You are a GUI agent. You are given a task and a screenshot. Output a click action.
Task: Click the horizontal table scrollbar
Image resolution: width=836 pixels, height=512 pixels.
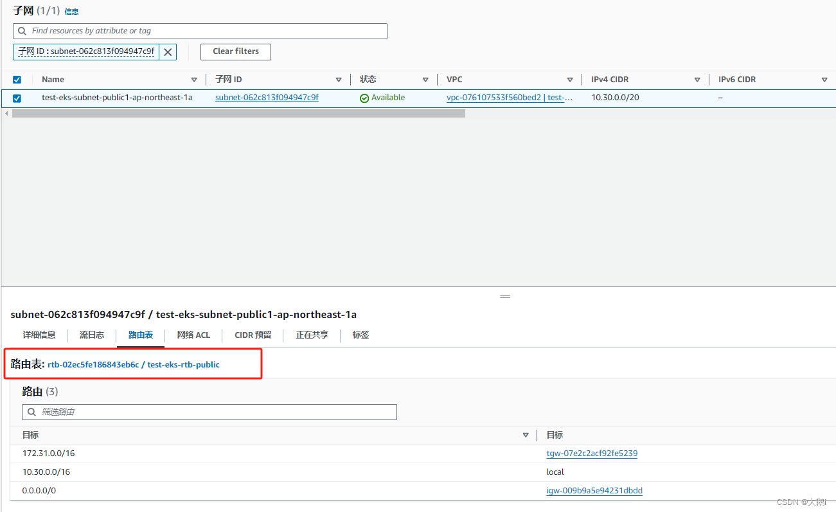[238, 113]
